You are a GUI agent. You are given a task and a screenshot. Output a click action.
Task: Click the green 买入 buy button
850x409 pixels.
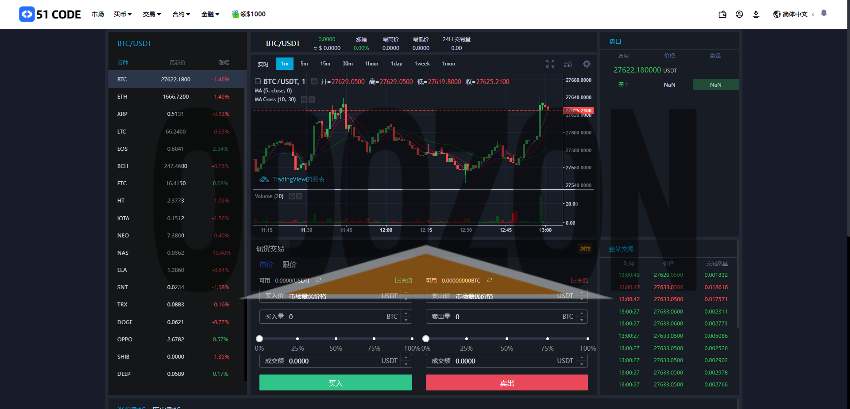point(336,382)
